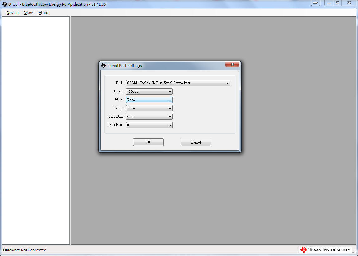Click the 'Data Bits:' label
Screen dimensions: 358x256
pyautogui.click(x=115, y=125)
